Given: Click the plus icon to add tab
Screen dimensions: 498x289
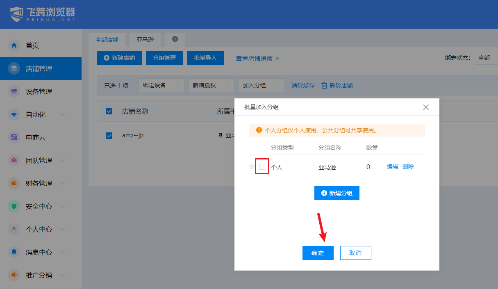Looking at the screenshot, I should (175, 39).
